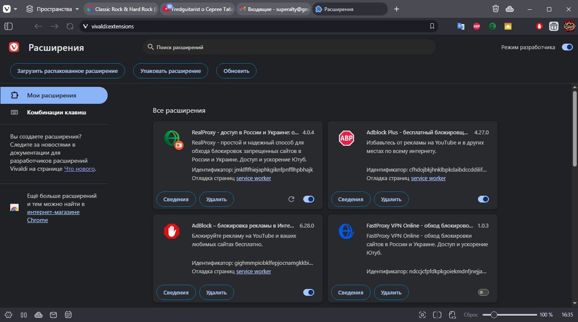This screenshot has width=578, height=322.
Task: Open the calendar icon in status bar
Action: 68,315
